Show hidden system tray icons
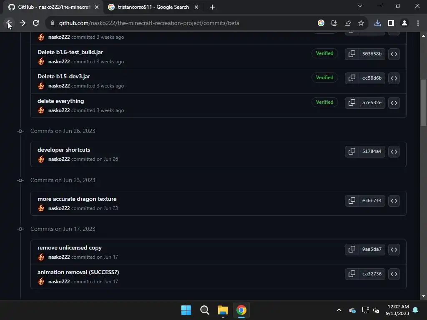 point(339,310)
